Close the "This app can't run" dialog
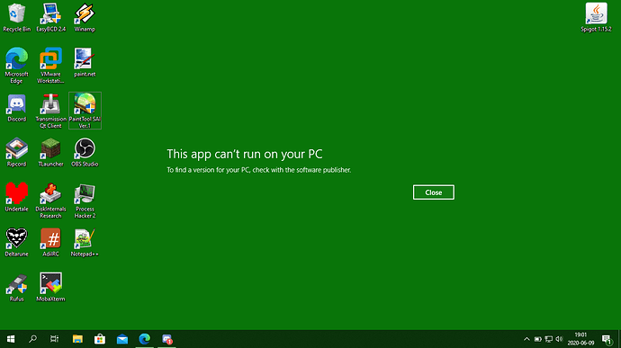This screenshot has height=348, width=621. (433, 192)
